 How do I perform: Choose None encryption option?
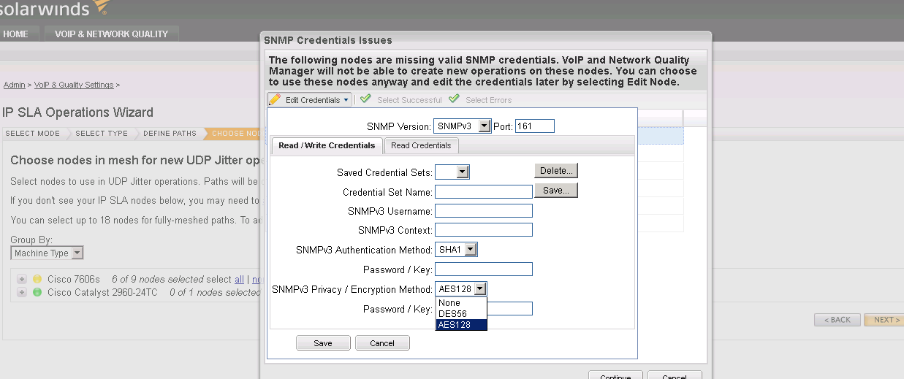[x=461, y=303]
